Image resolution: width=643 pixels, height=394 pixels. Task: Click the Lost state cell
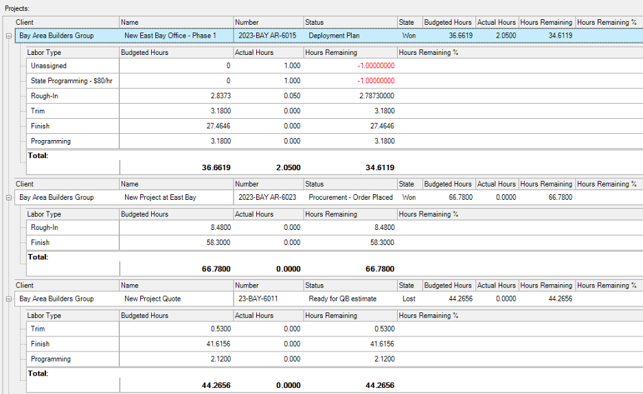pyautogui.click(x=409, y=299)
